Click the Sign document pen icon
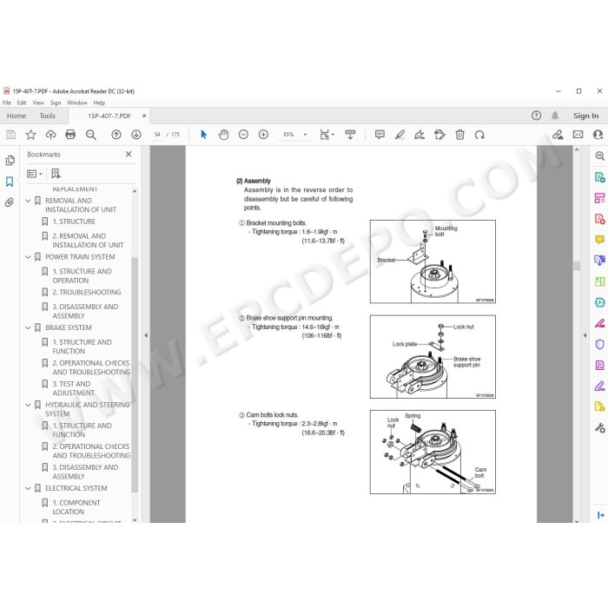The image size is (608, 608). (x=420, y=135)
